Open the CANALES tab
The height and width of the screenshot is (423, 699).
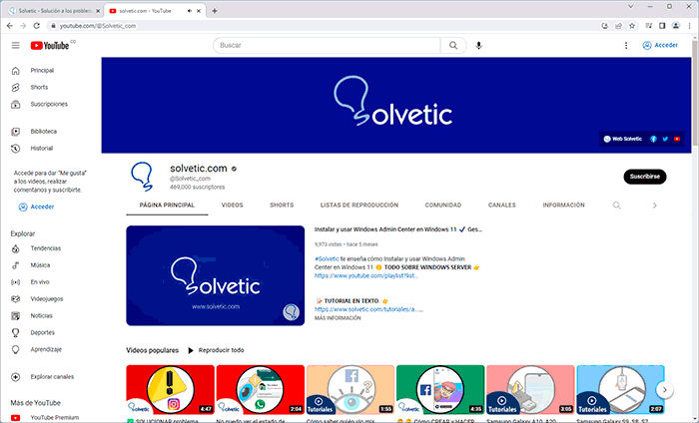coord(502,206)
